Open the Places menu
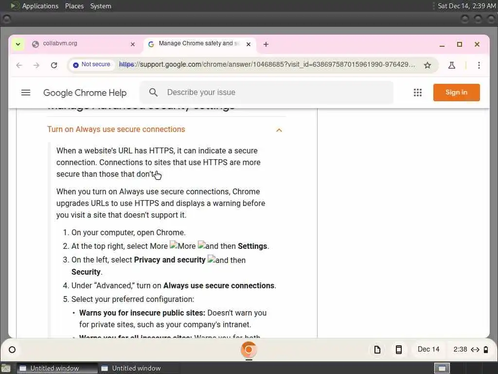Screen dimensions: 498x374 click(x=74, y=6)
